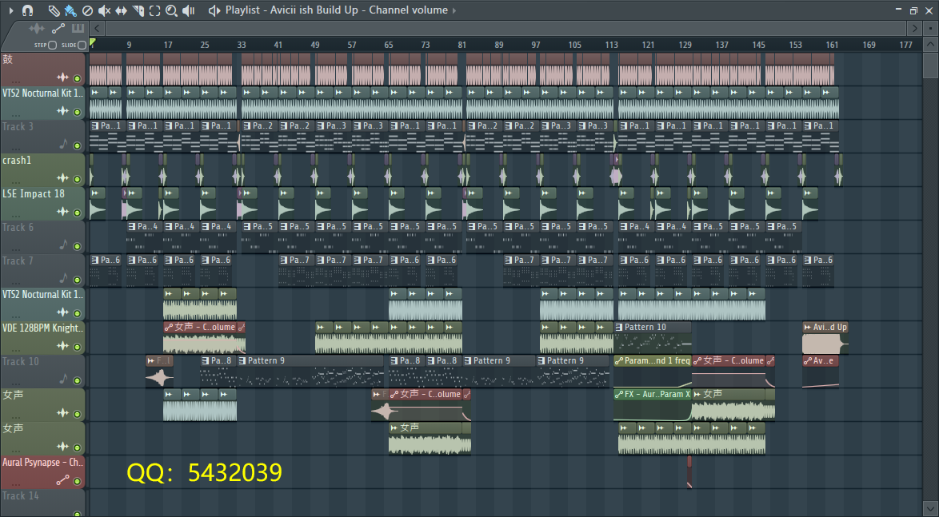The width and height of the screenshot is (939, 517).
Task: Select the Zoom magnifier tool
Action: [x=172, y=10]
